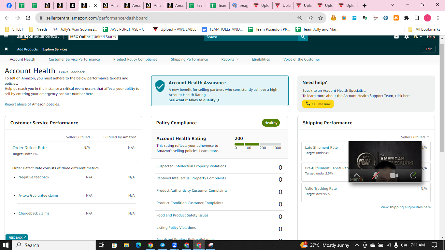Click the bookmark flag icon beside Add Products

pos(6,49)
